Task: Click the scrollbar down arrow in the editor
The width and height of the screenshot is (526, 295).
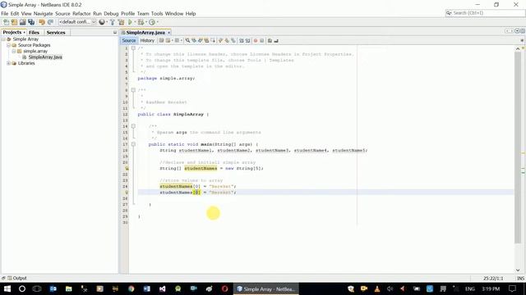Action: coord(518,270)
